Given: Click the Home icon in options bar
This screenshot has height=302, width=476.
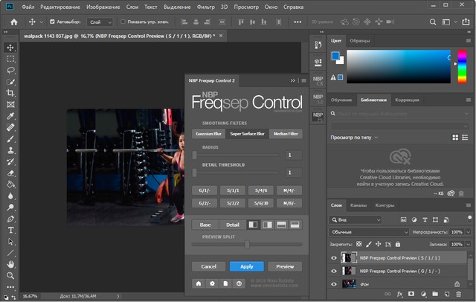Looking at the screenshot, I should 13,22.
